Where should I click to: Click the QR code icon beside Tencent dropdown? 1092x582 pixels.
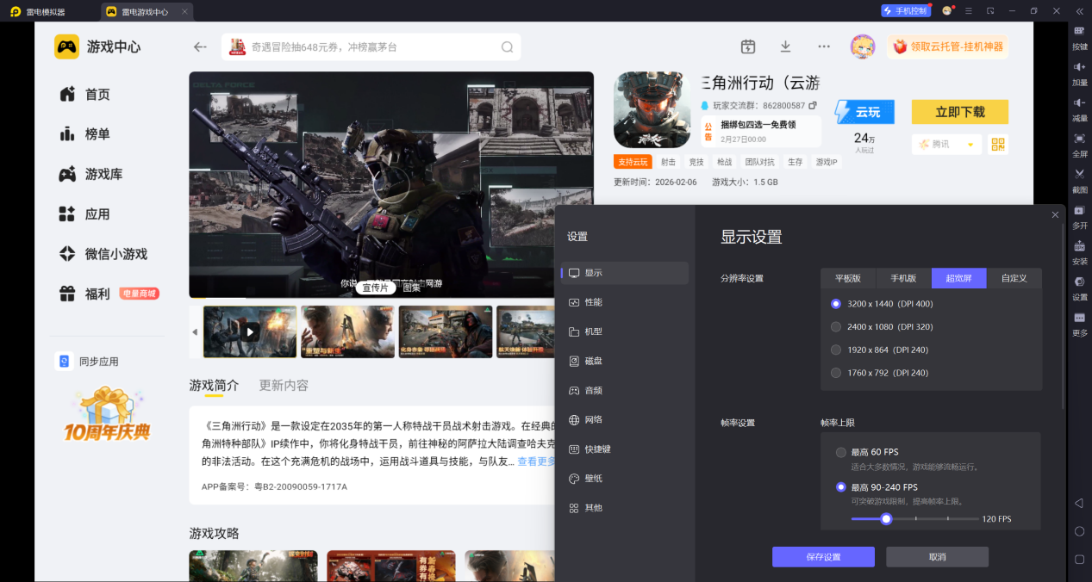click(998, 145)
